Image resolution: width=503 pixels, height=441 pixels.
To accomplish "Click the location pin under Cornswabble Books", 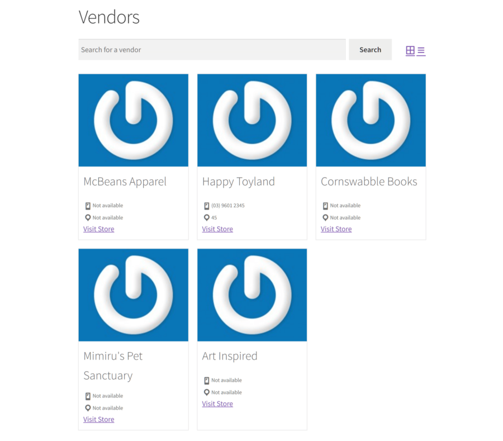I will point(325,217).
